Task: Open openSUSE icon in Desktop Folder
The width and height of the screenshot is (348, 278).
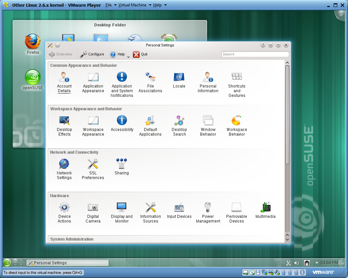Action: click(33, 80)
